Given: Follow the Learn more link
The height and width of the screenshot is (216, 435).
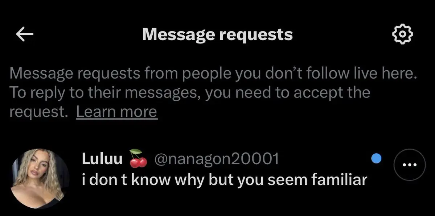Looking at the screenshot, I should click(x=116, y=112).
